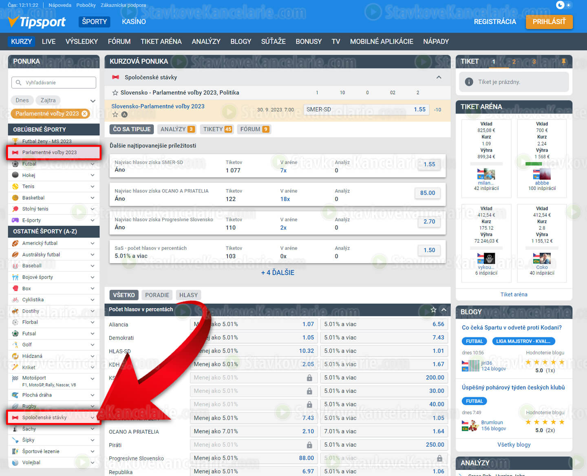Select ticket tab 2

tap(514, 62)
